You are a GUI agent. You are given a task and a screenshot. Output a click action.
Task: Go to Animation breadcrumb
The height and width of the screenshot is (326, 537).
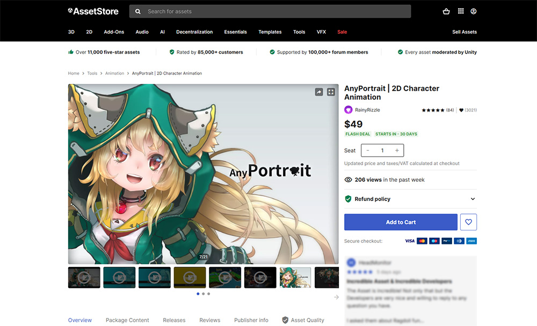click(x=115, y=73)
